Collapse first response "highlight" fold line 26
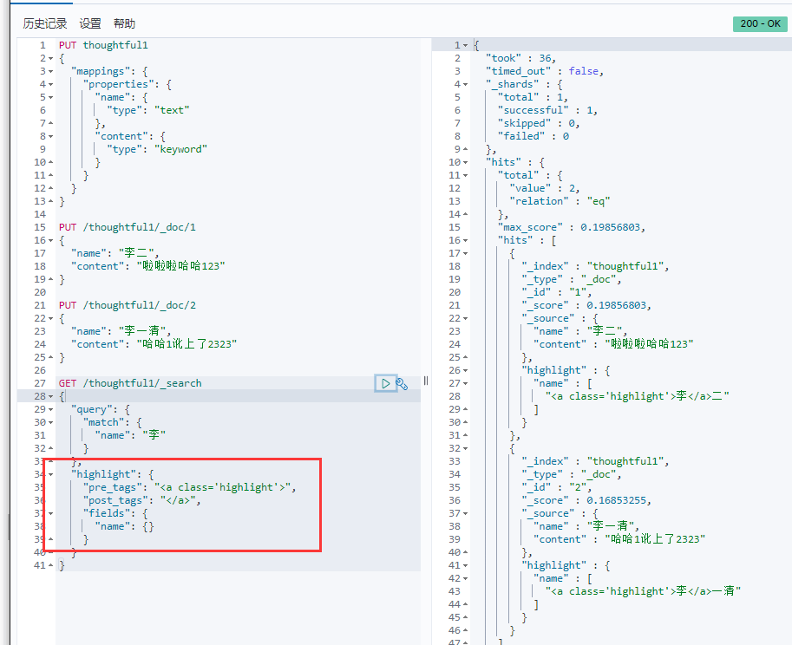The width and height of the screenshot is (792, 645). coord(465,370)
